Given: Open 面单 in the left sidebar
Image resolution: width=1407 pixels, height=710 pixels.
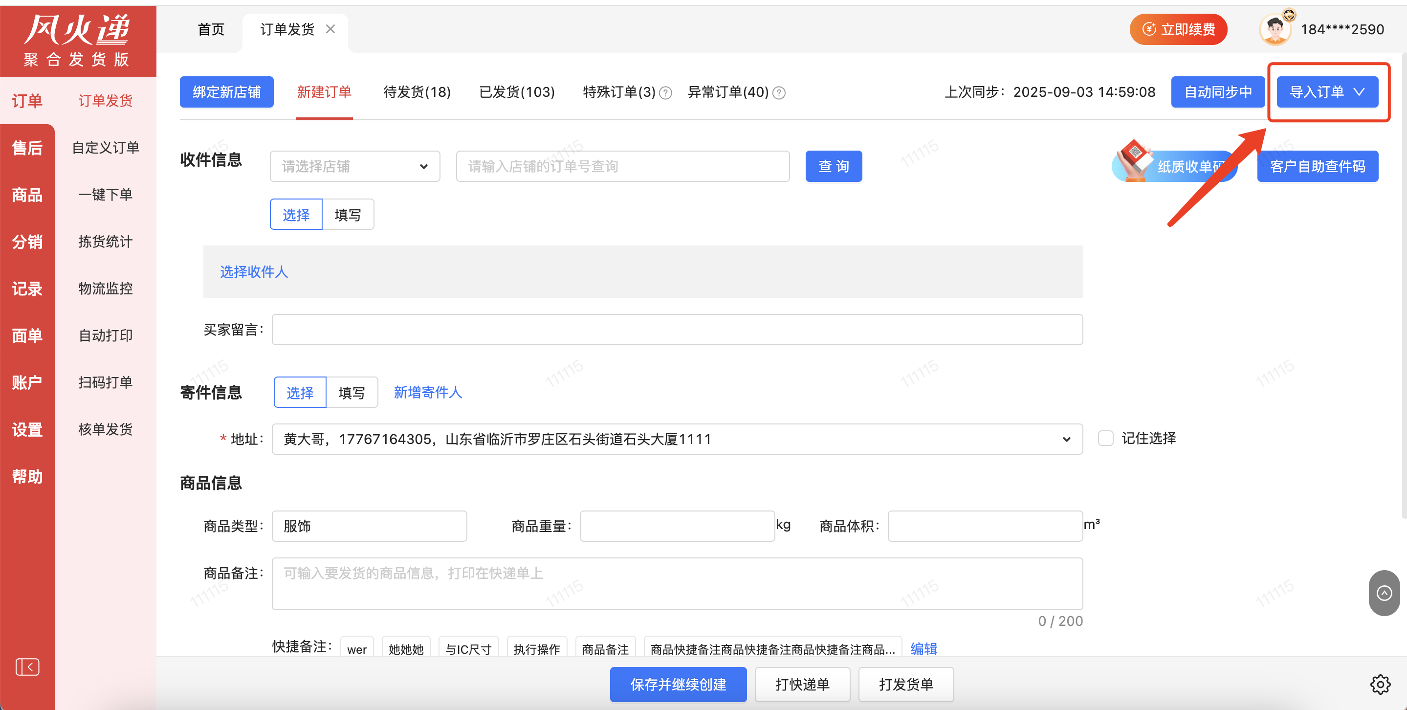Looking at the screenshot, I should coord(27,335).
